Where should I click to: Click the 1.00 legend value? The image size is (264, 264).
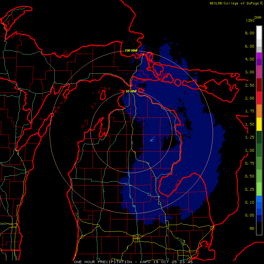pyautogui.click(x=250, y=150)
